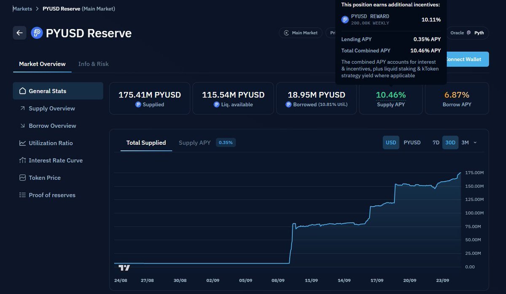This screenshot has height=294, width=506.
Task: Switch chart units to PYUSD
Action: pos(412,143)
